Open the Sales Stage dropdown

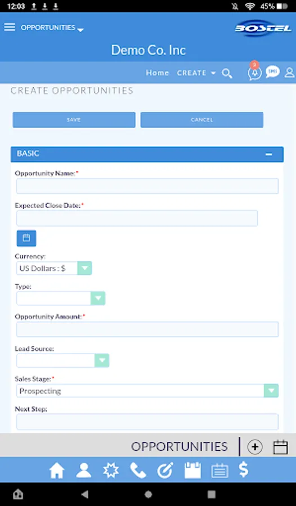147,391
